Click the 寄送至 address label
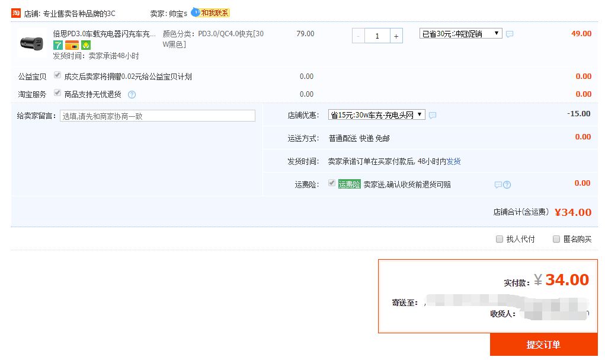605x360 pixels. click(405, 303)
